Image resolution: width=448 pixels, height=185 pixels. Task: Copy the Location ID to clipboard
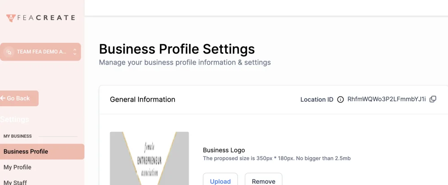point(433,99)
